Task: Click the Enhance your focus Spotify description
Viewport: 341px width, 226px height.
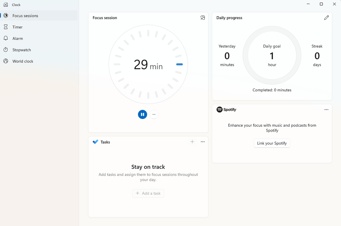Action: pyautogui.click(x=272, y=128)
